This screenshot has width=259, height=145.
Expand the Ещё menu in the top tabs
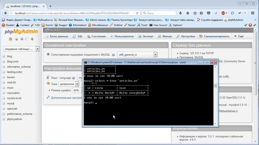tap(239, 36)
